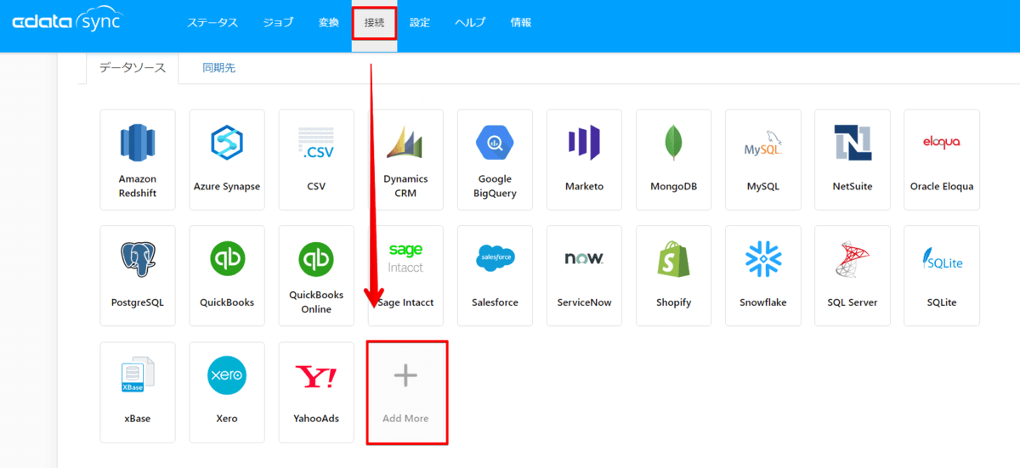Open the MongoDB connector tile
The image size is (1020, 468).
673,160
